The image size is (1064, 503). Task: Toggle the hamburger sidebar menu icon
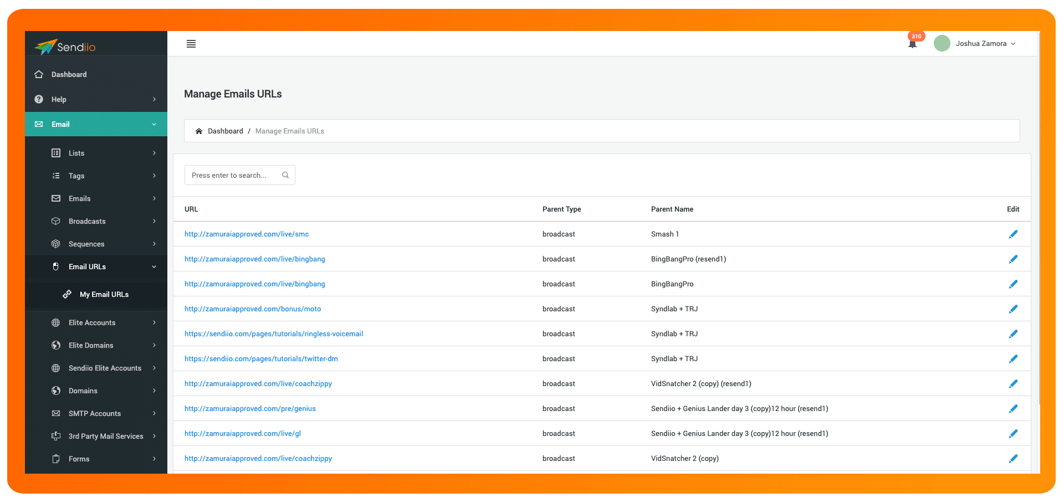[191, 44]
